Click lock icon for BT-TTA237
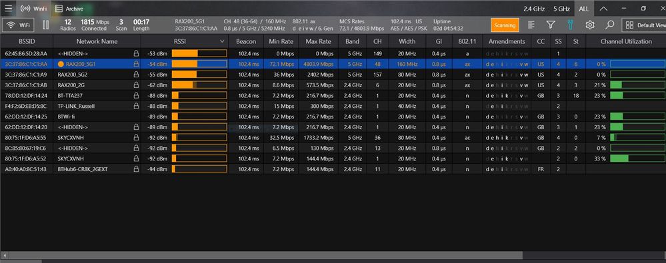 coord(136,95)
